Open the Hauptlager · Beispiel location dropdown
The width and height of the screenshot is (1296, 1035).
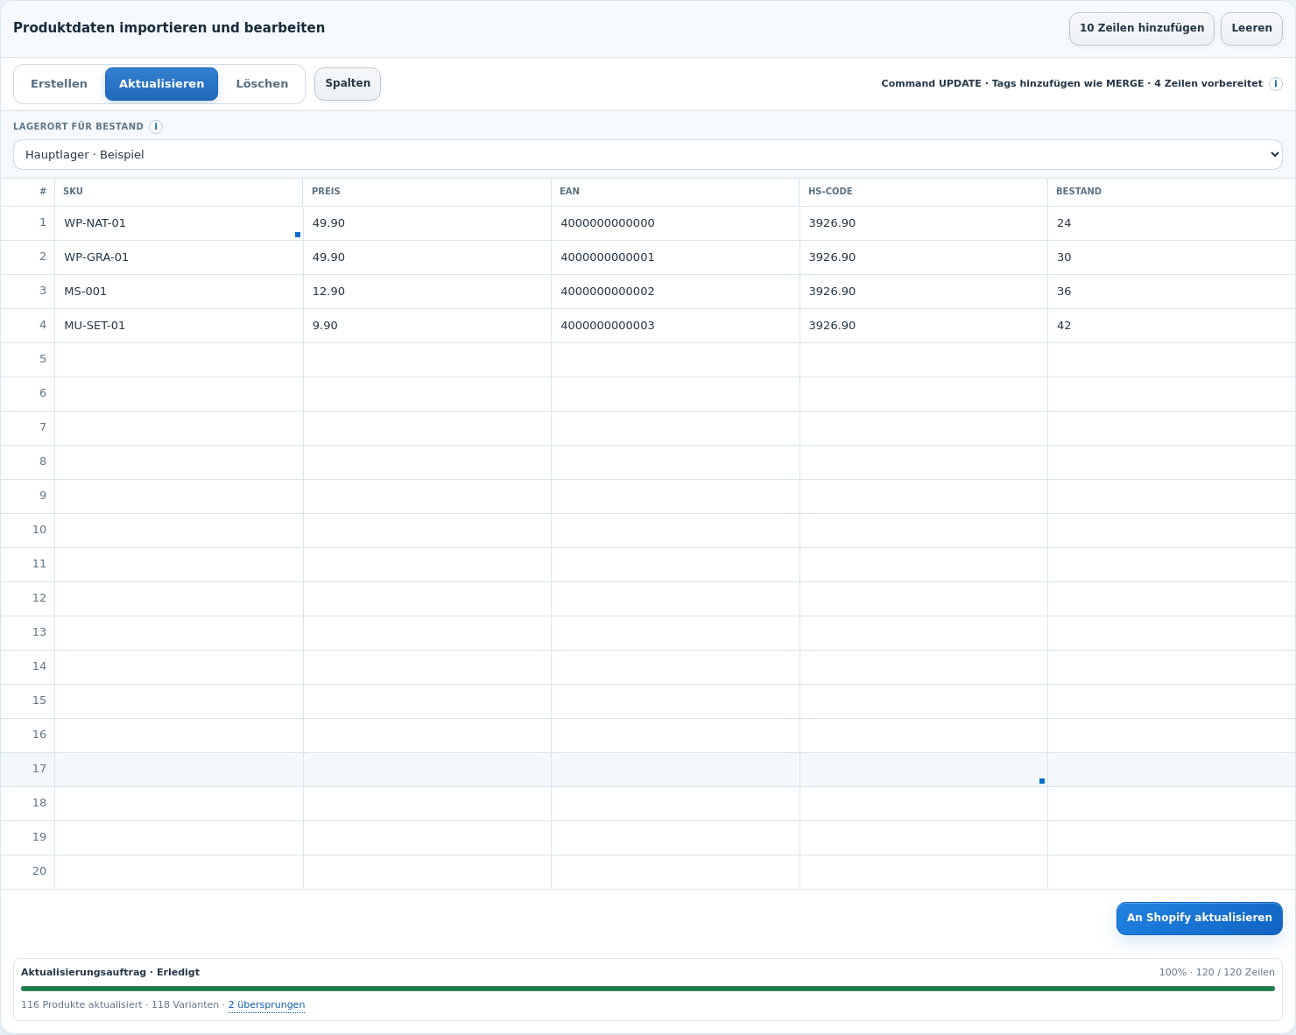click(648, 155)
